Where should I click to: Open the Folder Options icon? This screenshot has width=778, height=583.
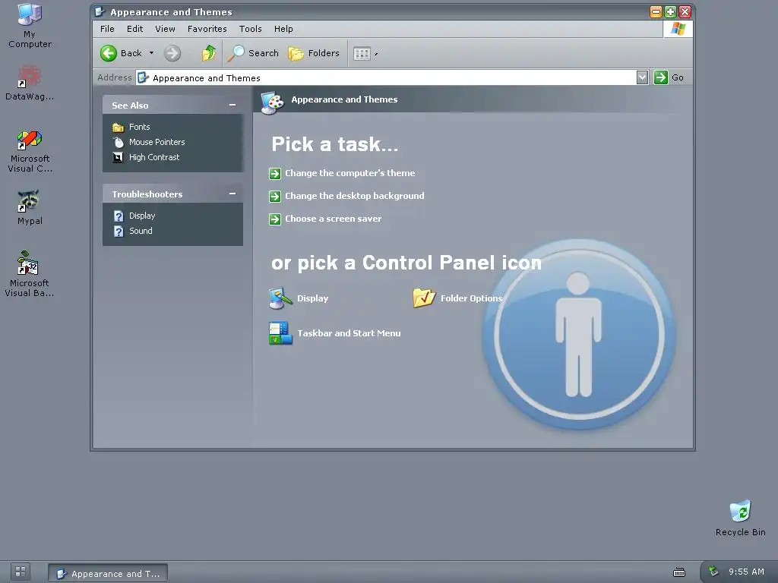424,298
